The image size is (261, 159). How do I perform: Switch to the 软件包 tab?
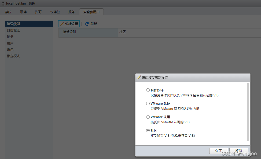[55, 12]
